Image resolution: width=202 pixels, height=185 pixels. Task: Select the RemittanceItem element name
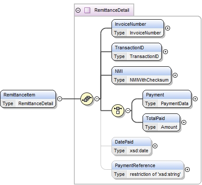point(19,95)
